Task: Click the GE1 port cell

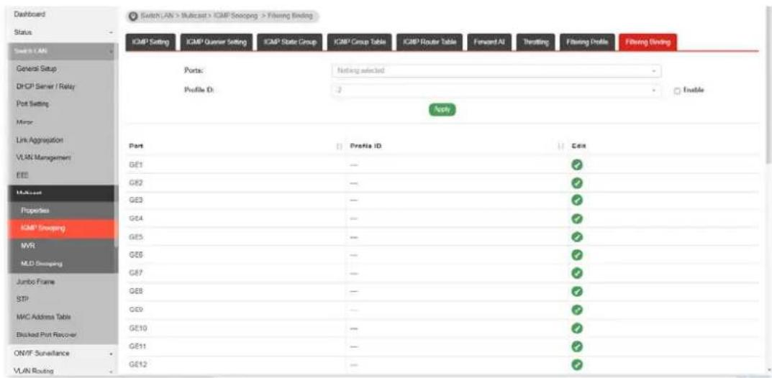Action: coord(235,165)
